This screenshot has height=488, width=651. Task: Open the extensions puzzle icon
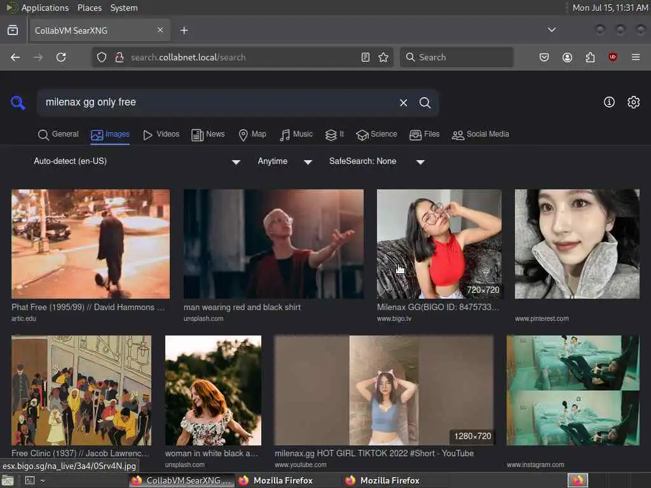590,57
